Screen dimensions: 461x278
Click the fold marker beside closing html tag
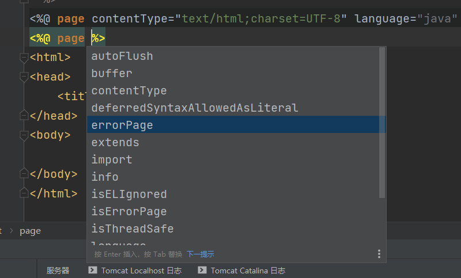click(24, 194)
